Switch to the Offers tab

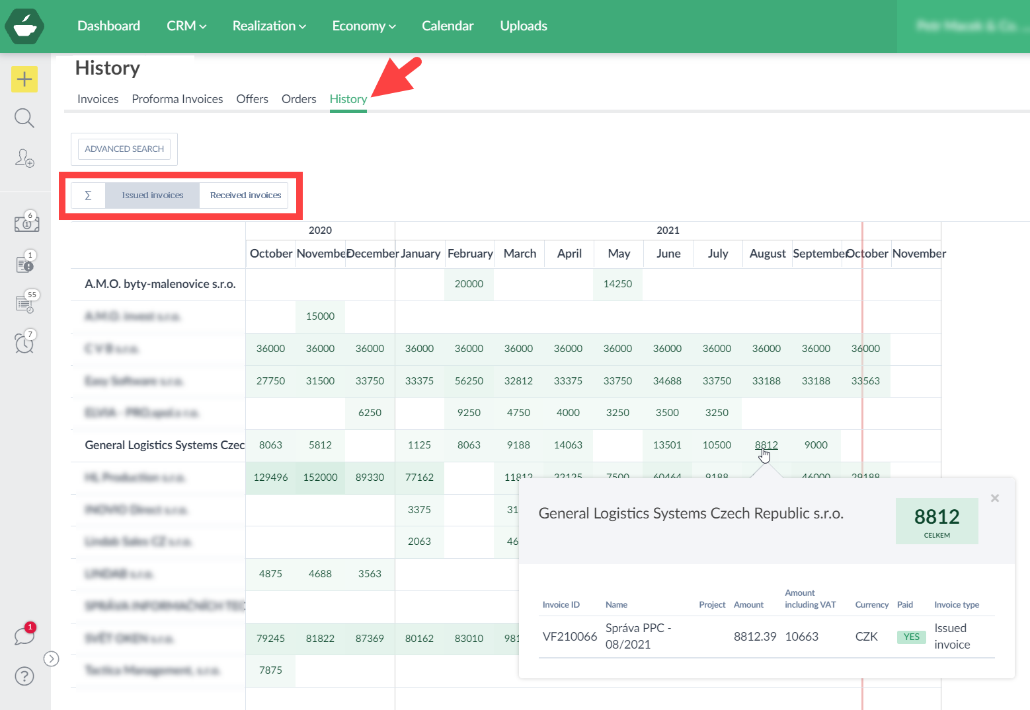253,99
